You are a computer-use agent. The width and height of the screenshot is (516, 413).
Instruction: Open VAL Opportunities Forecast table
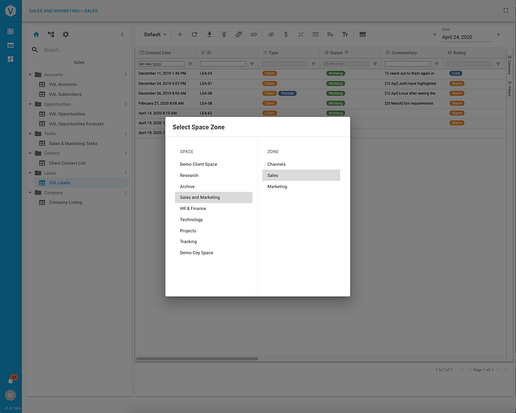click(x=76, y=124)
